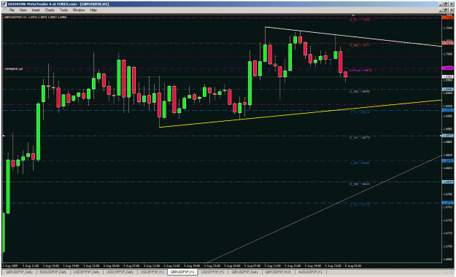Screen dimensions: 456x277
Task: Select the active GBPUSDFXF,H1 chart tab
Action: (x=182, y=272)
